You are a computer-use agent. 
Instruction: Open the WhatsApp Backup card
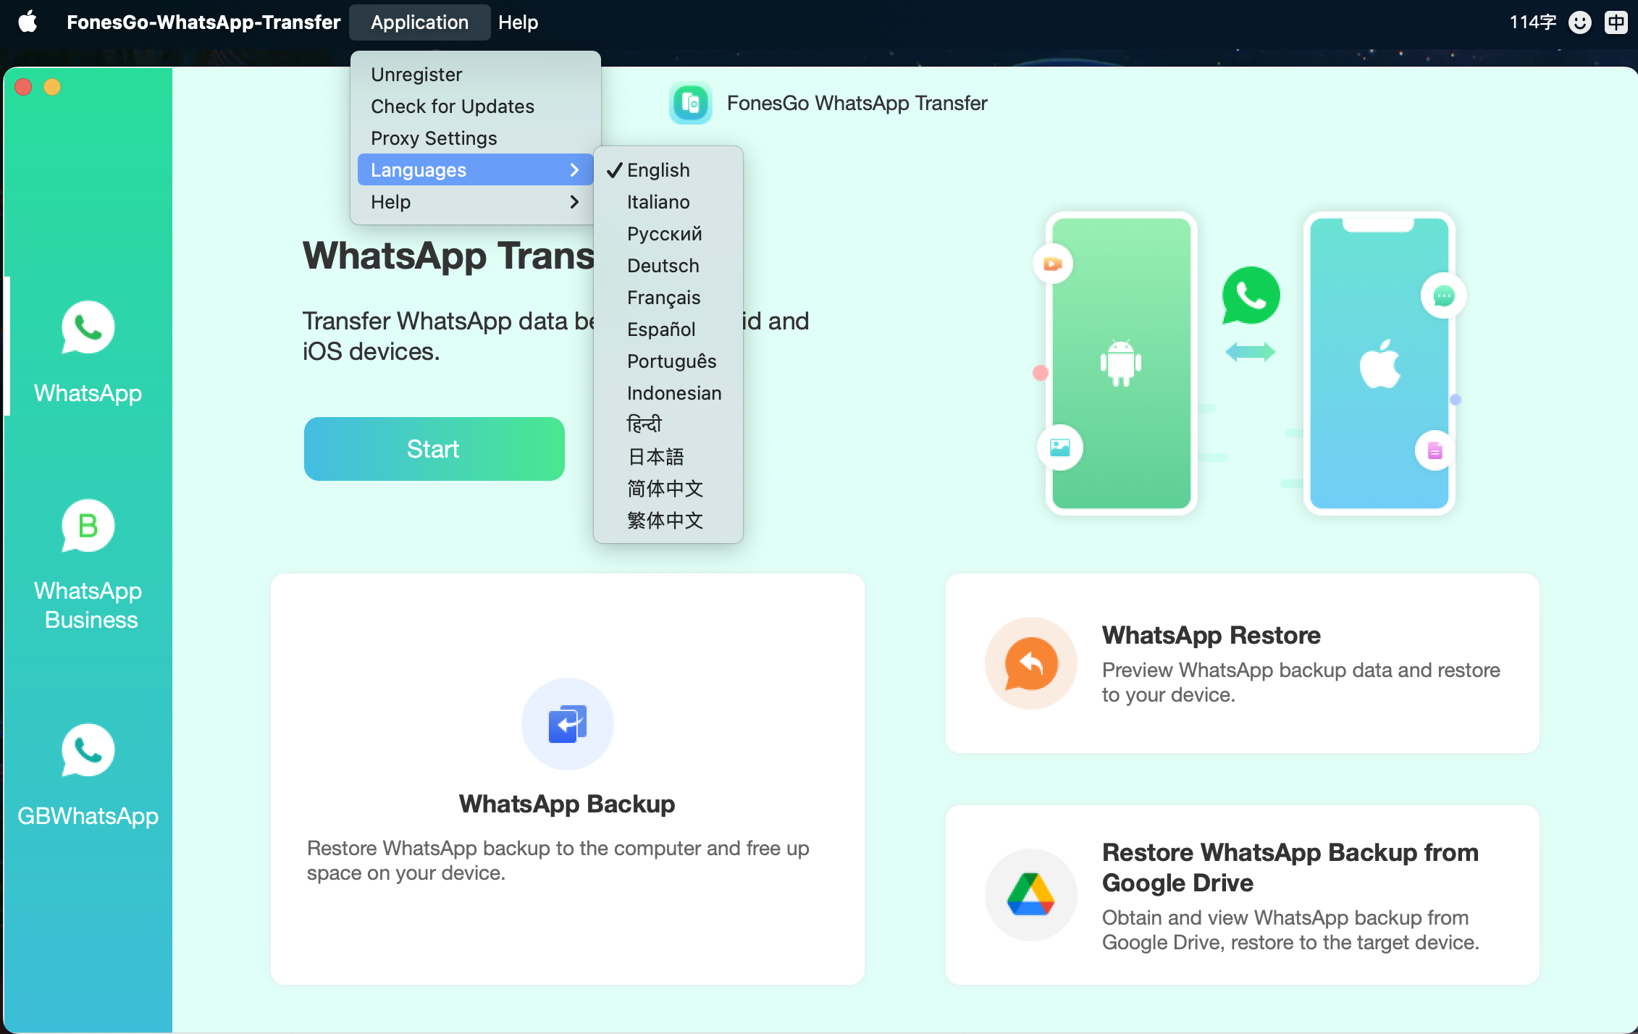point(567,778)
